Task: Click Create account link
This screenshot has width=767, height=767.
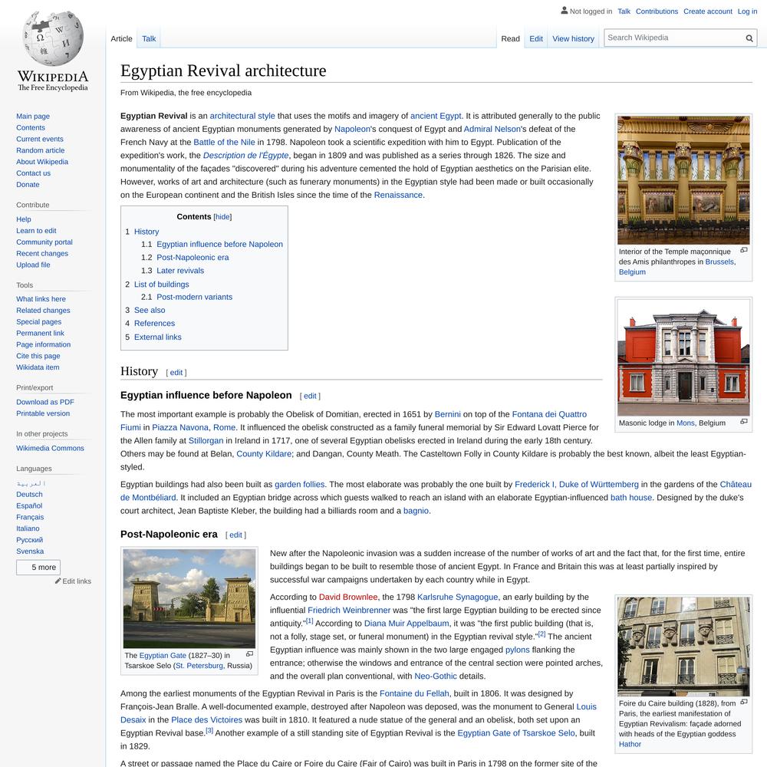Action: tap(708, 12)
